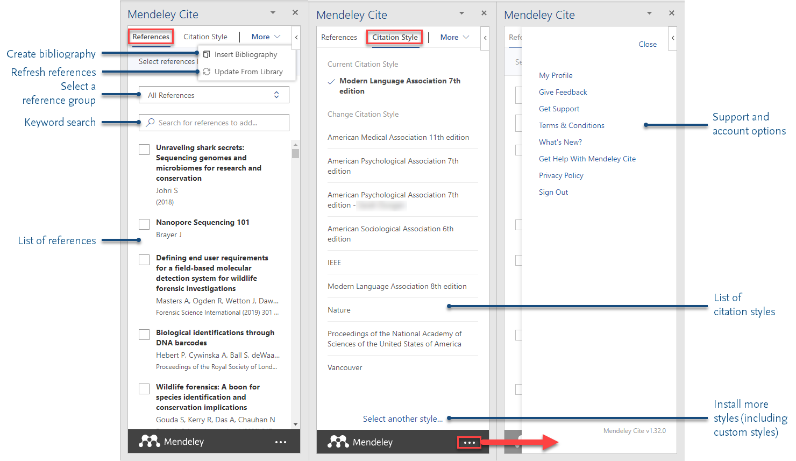Open References tab in middle panel
The height and width of the screenshot is (461, 796).
click(339, 37)
